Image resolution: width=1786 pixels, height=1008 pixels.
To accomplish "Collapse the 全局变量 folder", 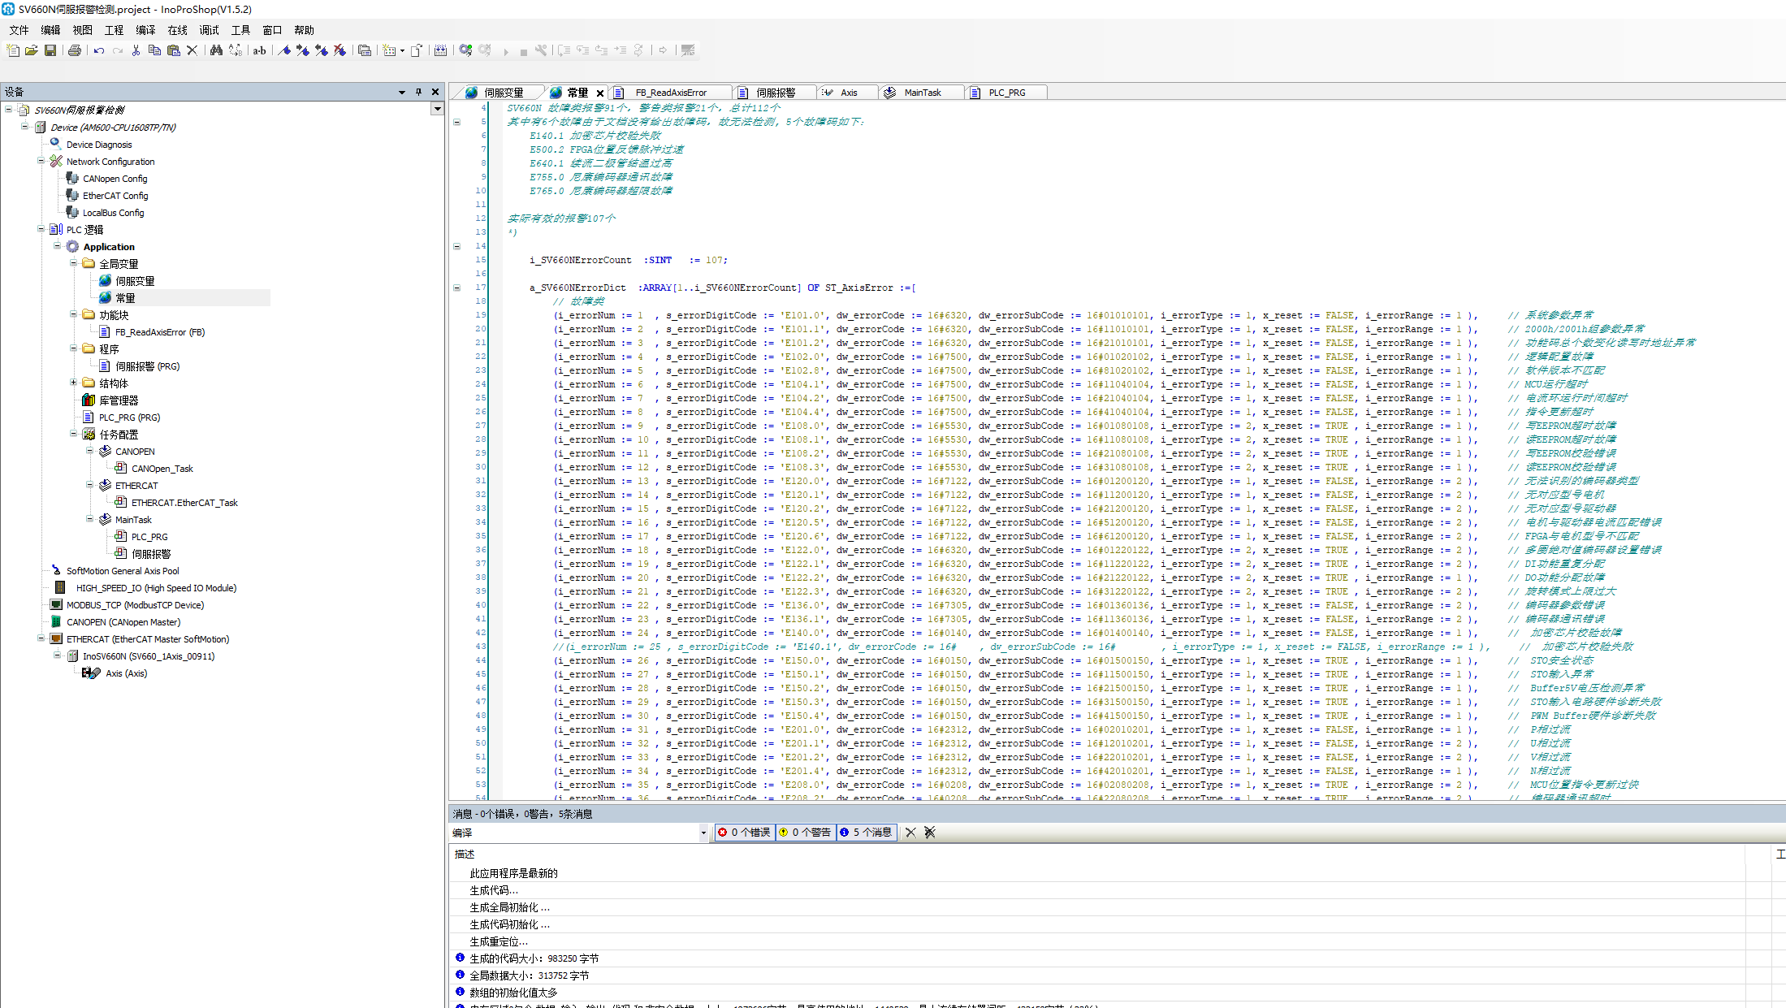I will [x=73, y=263].
